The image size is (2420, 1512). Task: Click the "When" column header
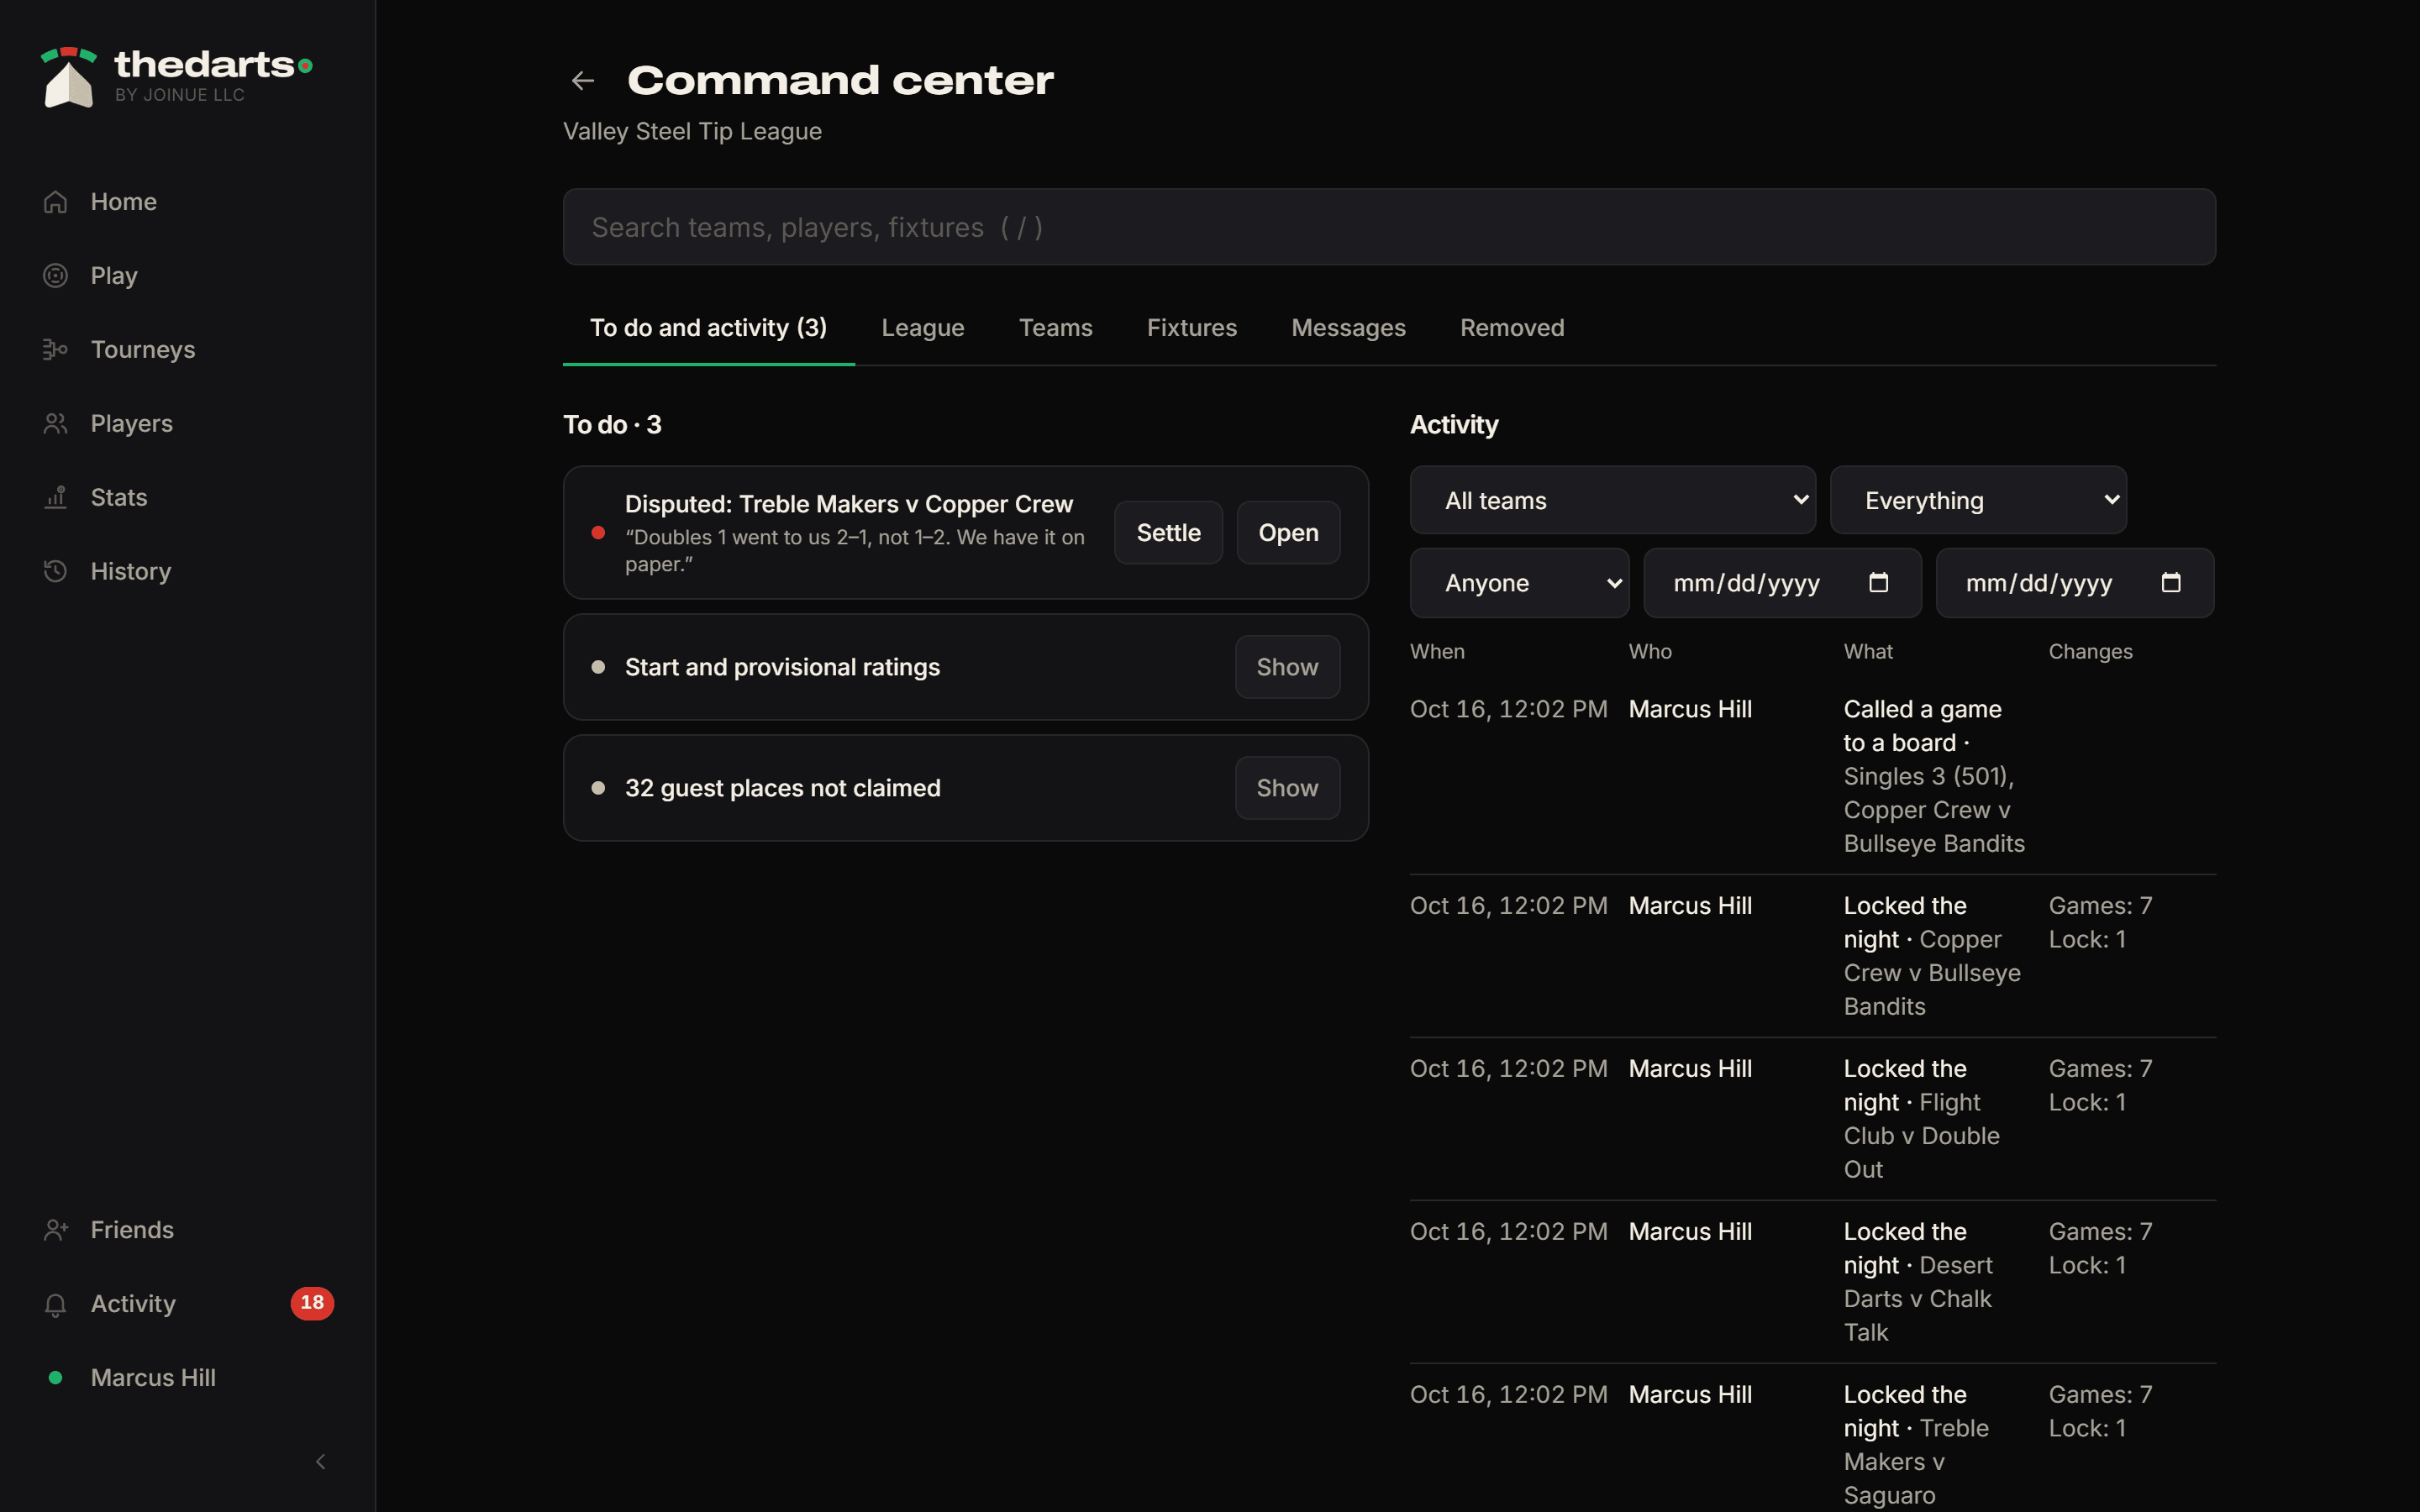1437,652
